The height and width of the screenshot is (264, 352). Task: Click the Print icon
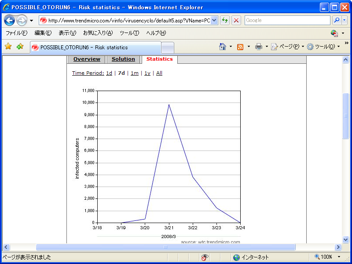pos(259,47)
